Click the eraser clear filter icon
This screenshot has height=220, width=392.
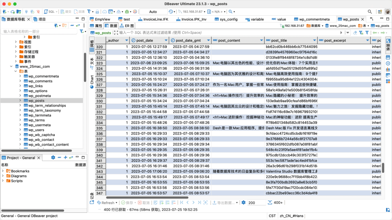tap(355, 33)
